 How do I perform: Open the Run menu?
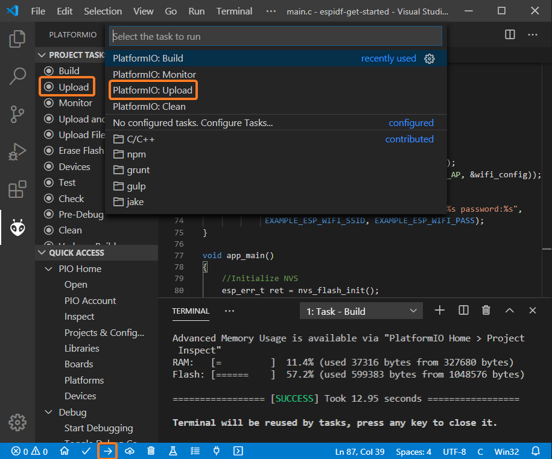(197, 11)
